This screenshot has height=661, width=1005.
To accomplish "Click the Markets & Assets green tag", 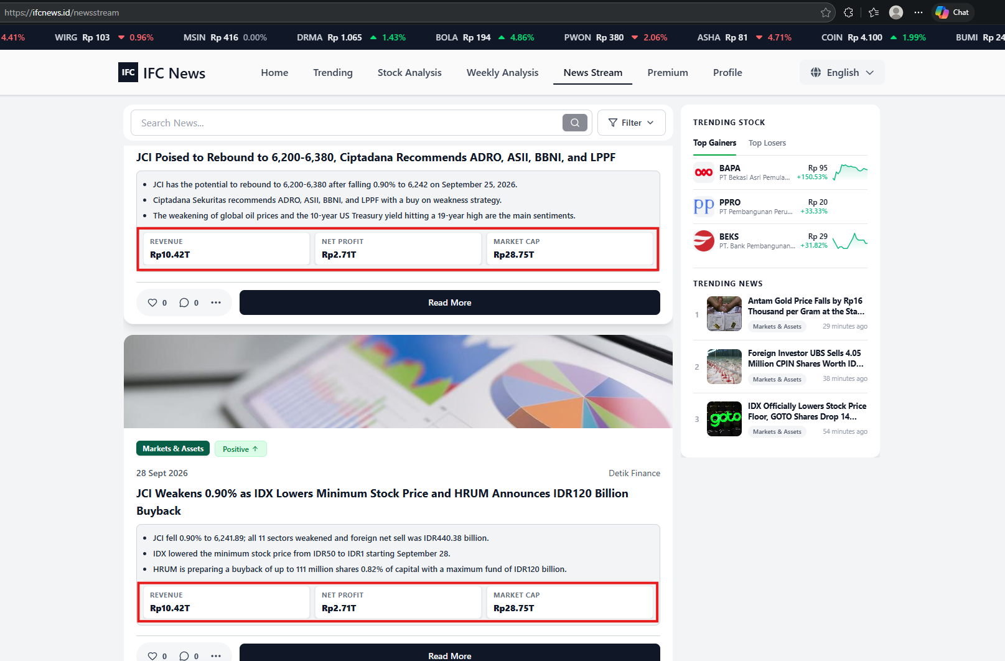I will (173, 448).
